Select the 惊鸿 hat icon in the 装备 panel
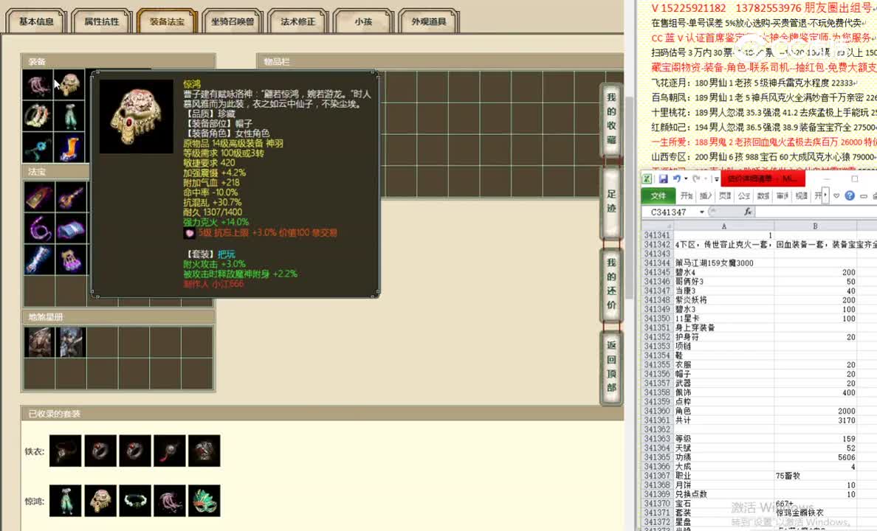 point(69,82)
